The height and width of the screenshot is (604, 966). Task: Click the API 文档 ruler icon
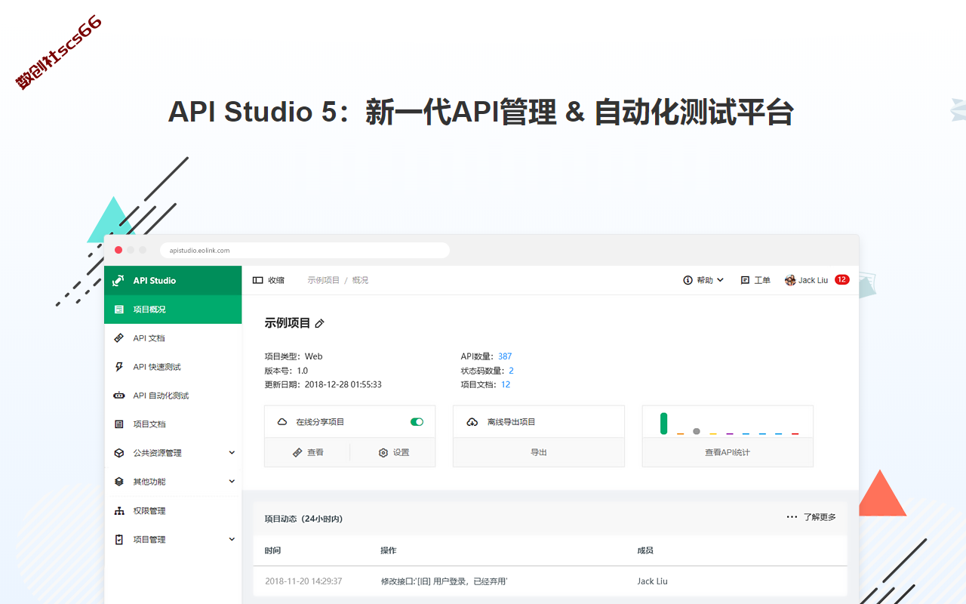(118, 338)
